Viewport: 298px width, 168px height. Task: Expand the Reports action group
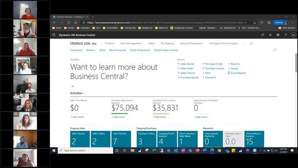pos(234,64)
